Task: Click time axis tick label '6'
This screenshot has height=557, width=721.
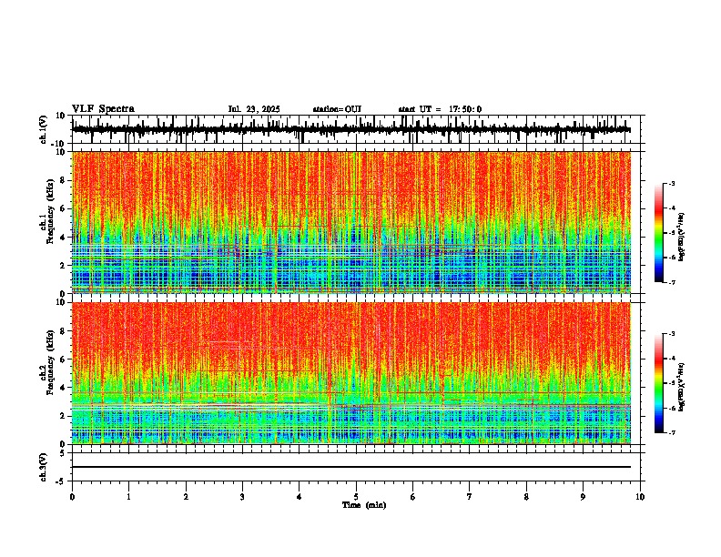Action: tap(413, 497)
